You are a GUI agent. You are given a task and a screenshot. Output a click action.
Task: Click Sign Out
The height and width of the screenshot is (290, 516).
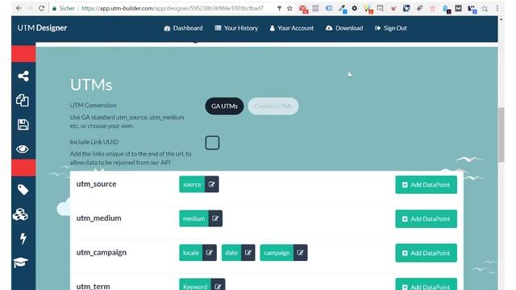pos(391,28)
